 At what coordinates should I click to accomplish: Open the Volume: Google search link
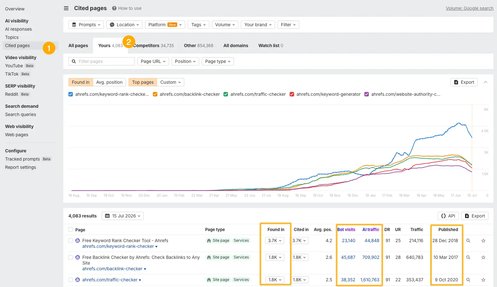point(469,8)
